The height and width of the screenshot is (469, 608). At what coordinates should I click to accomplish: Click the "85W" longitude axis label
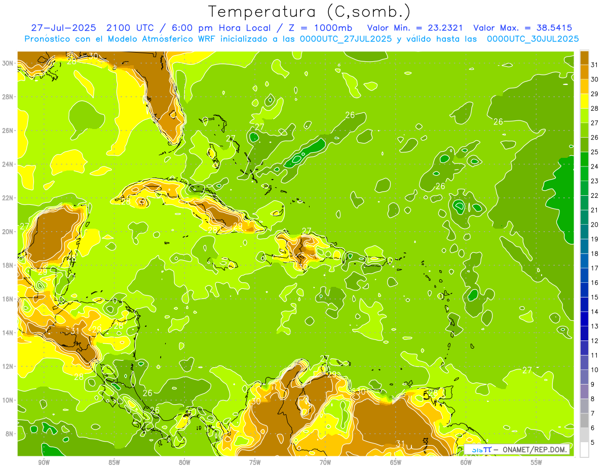[x=115, y=462]
